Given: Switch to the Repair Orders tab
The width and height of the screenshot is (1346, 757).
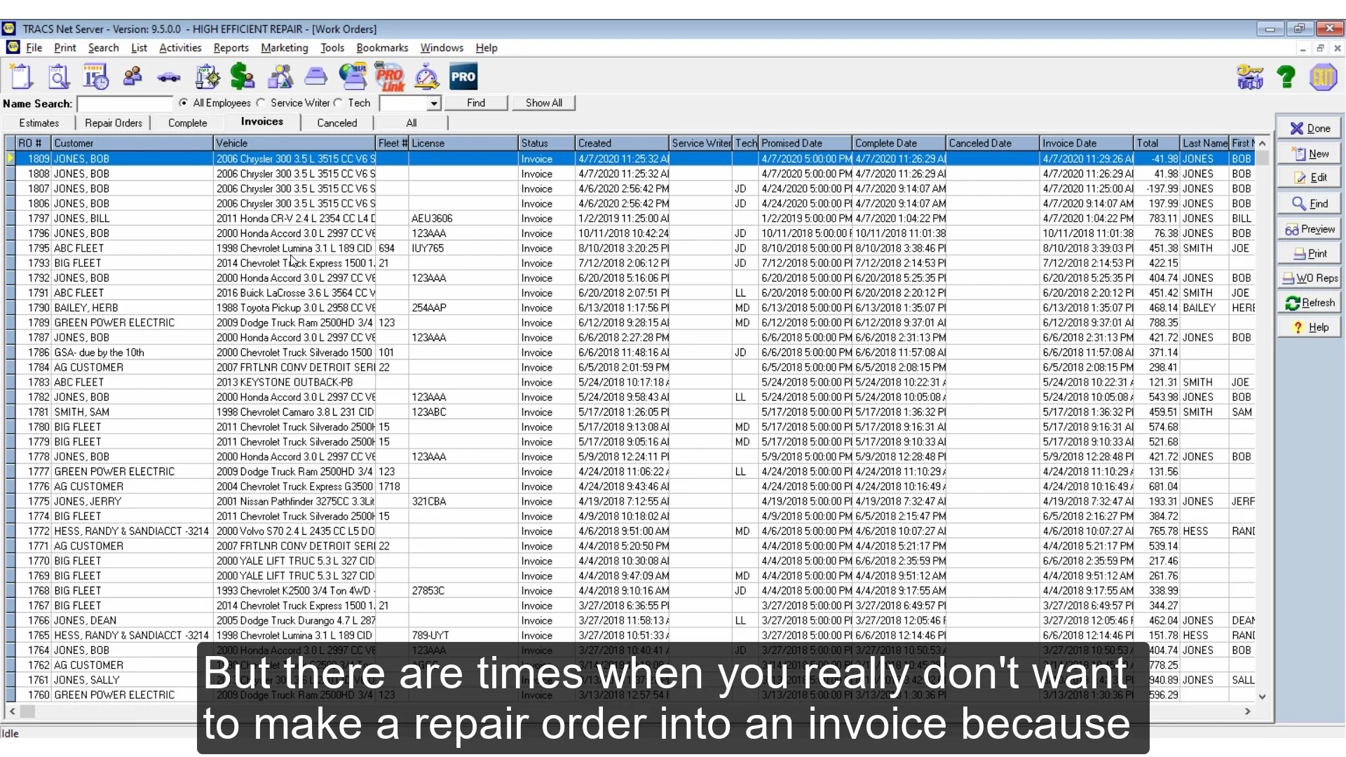Looking at the screenshot, I should [x=114, y=123].
